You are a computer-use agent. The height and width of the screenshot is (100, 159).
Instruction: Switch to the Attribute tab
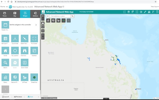click(35, 14)
